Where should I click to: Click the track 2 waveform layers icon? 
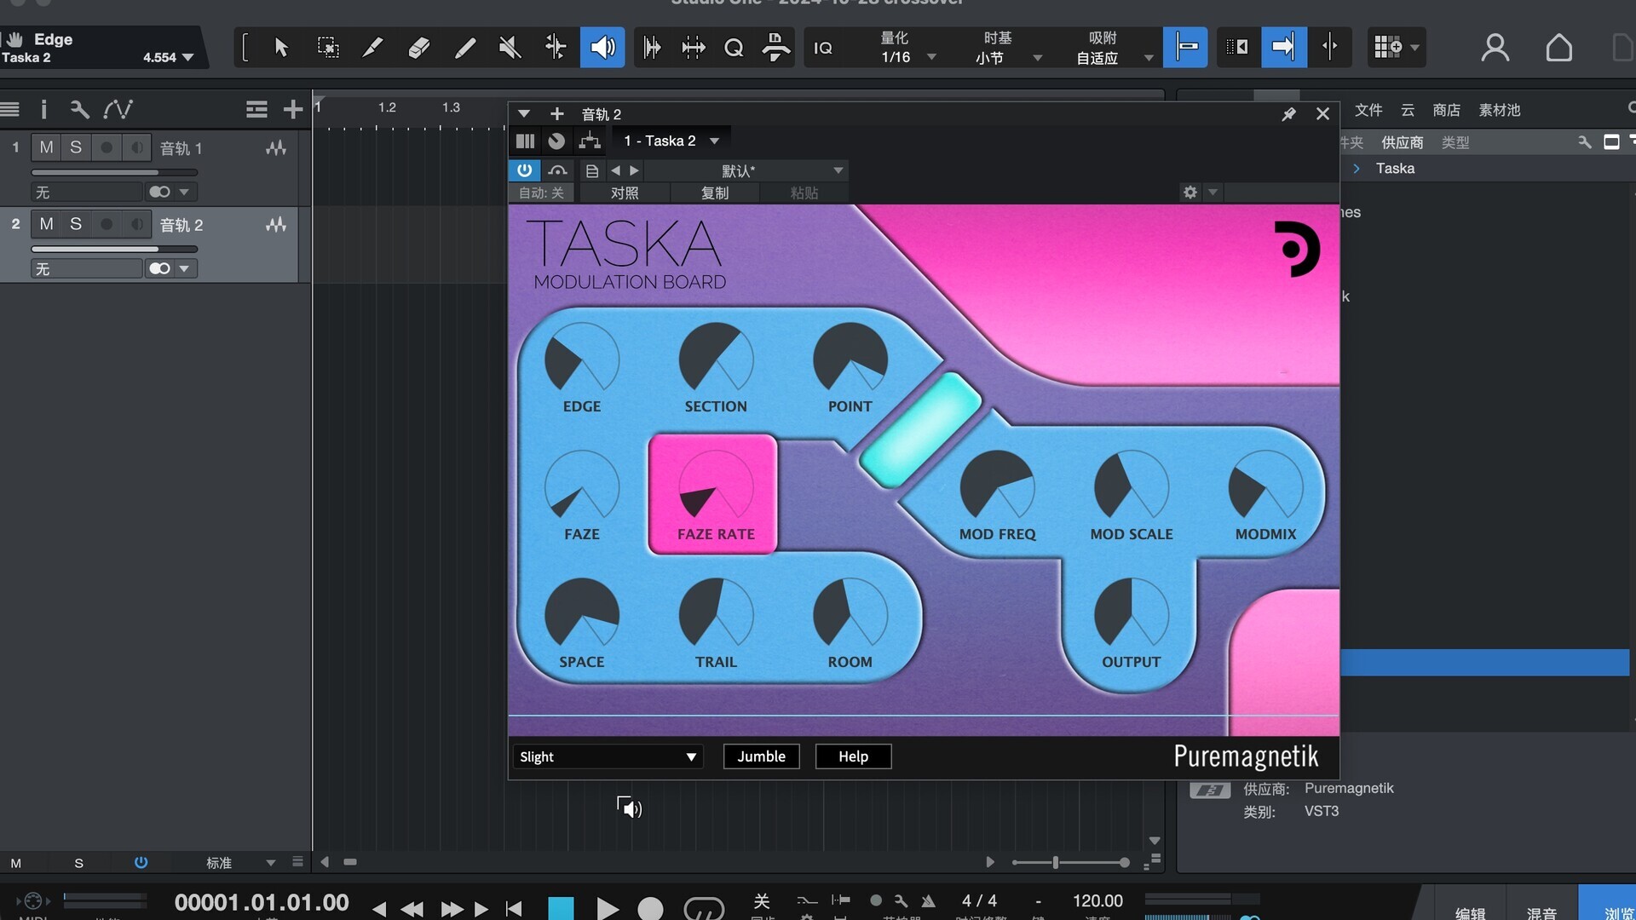point(275,225)
